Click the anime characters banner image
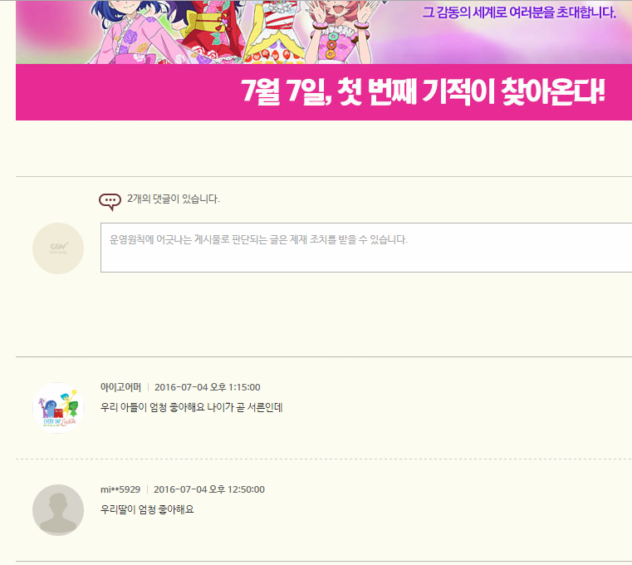The width and height of the screenshot is (632, 565). click(x=324, y=32)
